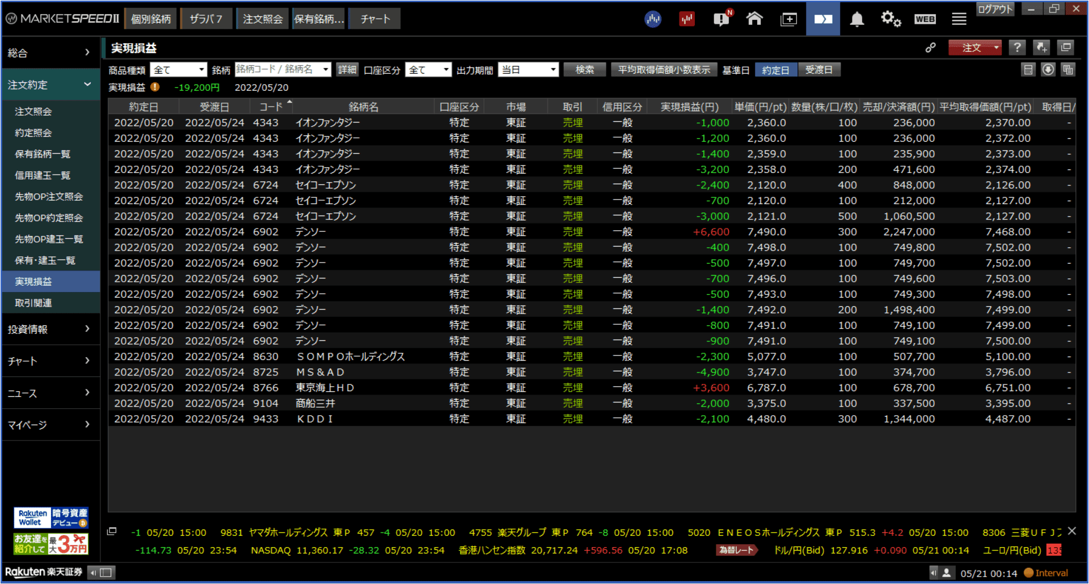Screen dimensions: 1089x584
Task: Expand the チャート sidebar section
Action: pos(50,361)
